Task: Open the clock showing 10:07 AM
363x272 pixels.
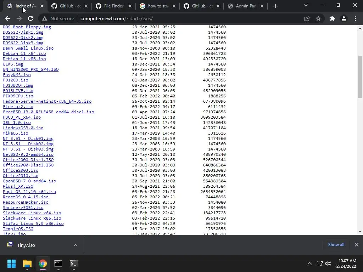Action: (x=346, y=263)
